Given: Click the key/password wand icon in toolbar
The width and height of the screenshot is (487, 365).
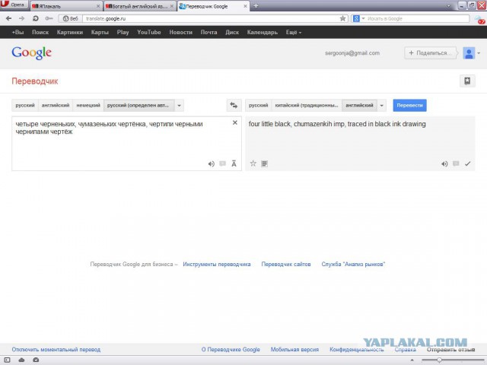Looking at the screenshot, I should 49,18.
